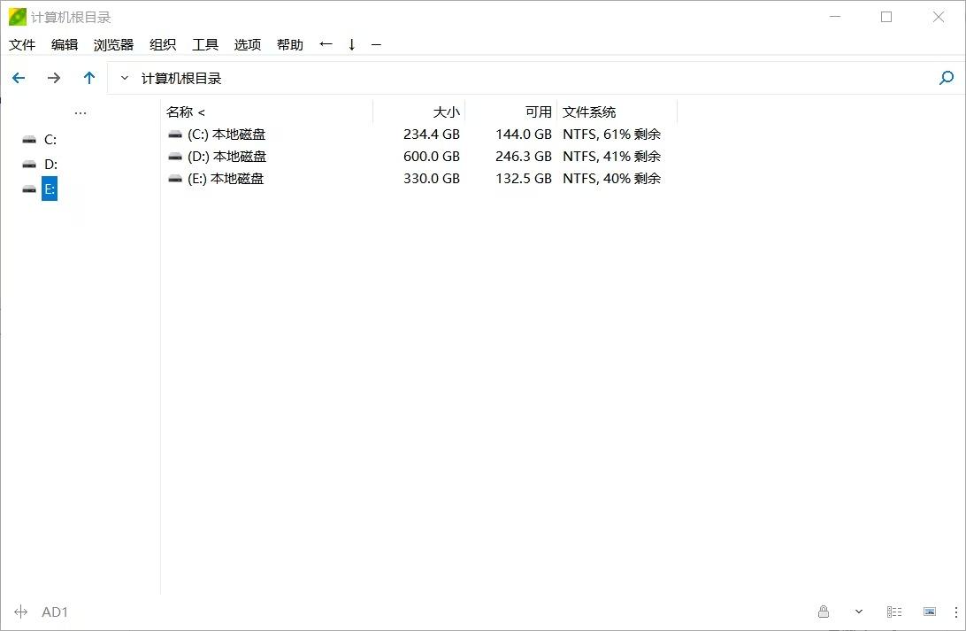Open the 编辑 menu
966x631 pixels.
65,44
